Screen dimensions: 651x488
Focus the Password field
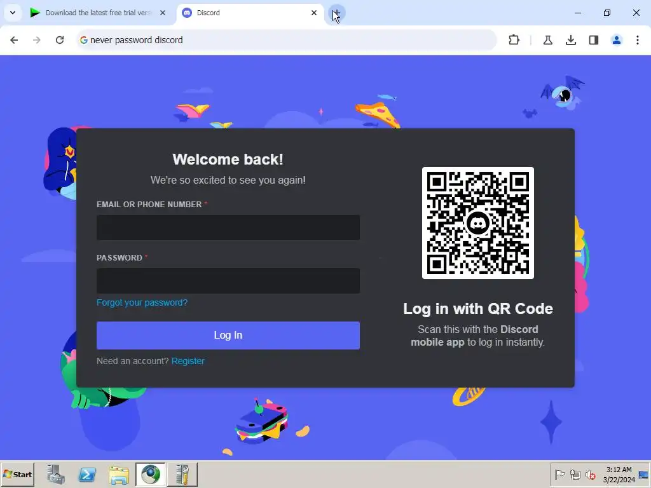[228, 281]
